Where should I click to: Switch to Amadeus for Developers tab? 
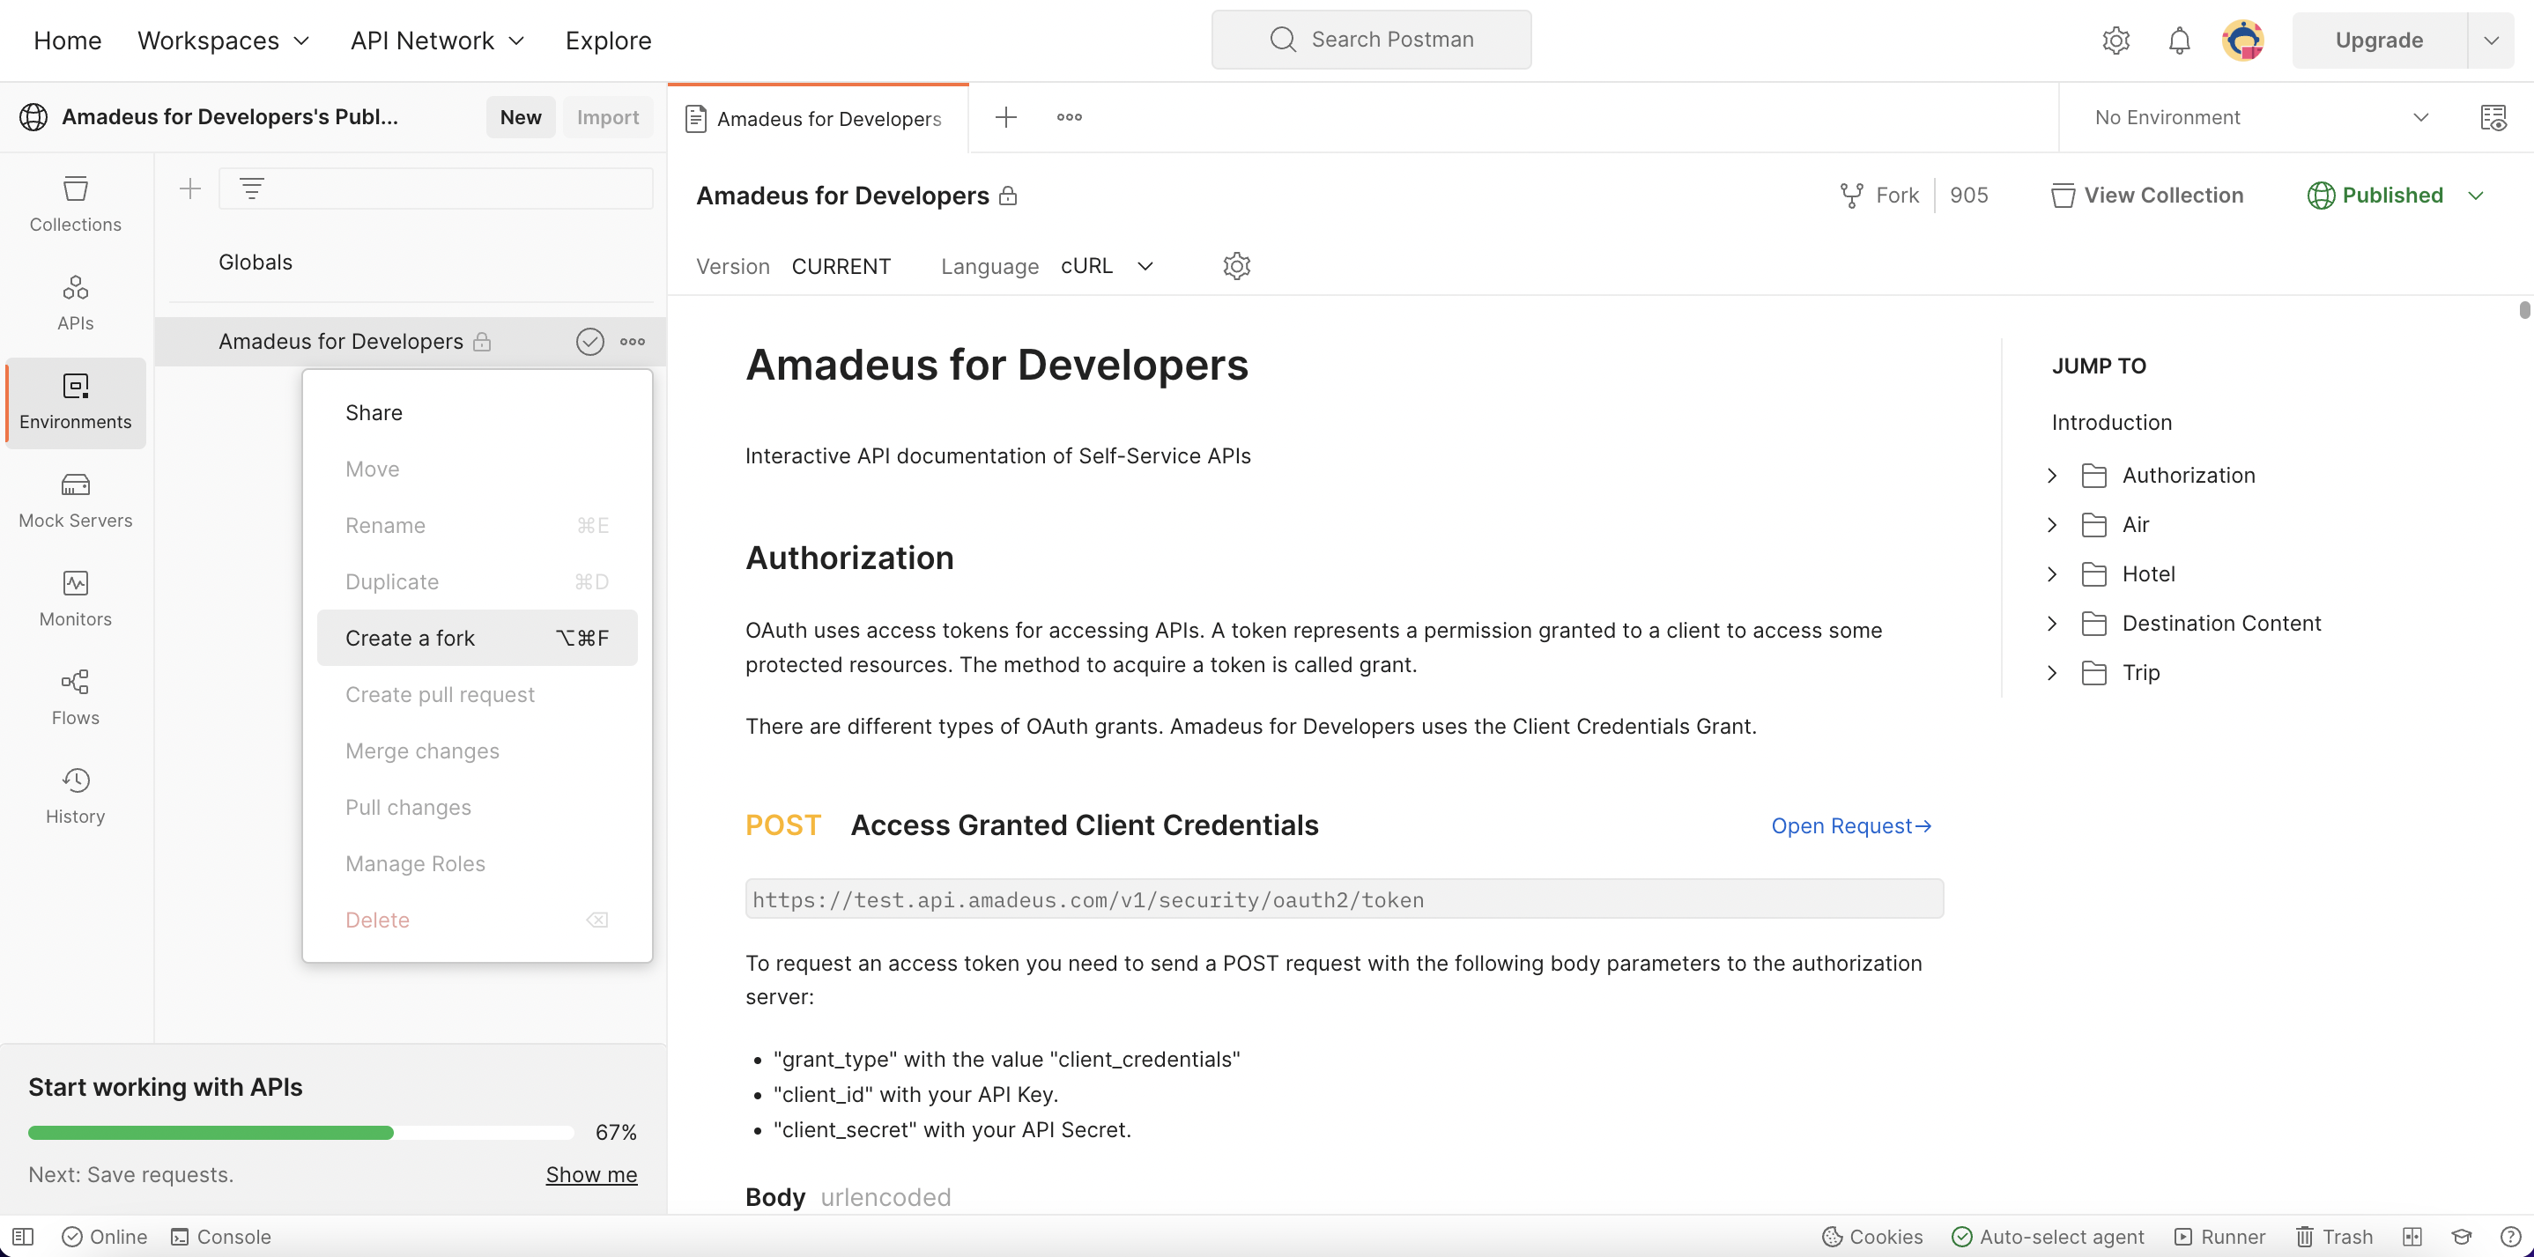[819, 118]
